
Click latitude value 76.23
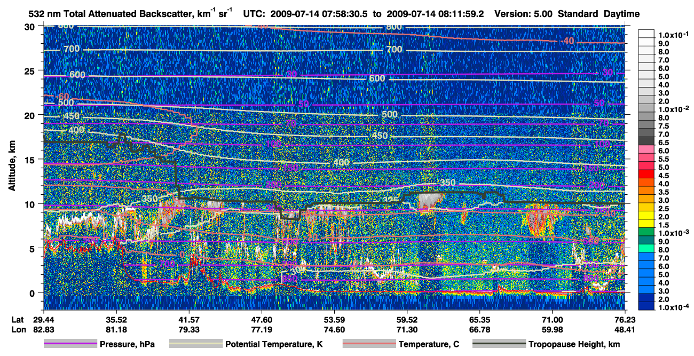pos(625,320)
